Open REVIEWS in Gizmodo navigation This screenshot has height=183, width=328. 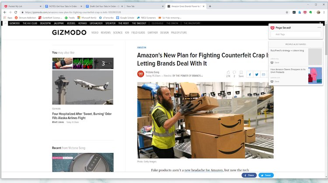coord(106,33)
